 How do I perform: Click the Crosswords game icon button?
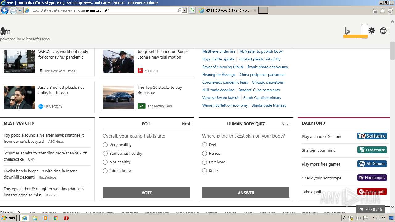(x=372, y=150)
